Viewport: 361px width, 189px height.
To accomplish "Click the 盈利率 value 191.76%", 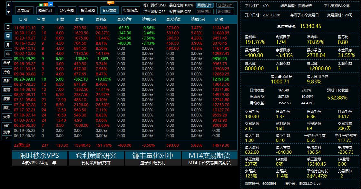I will coord(255,42).
